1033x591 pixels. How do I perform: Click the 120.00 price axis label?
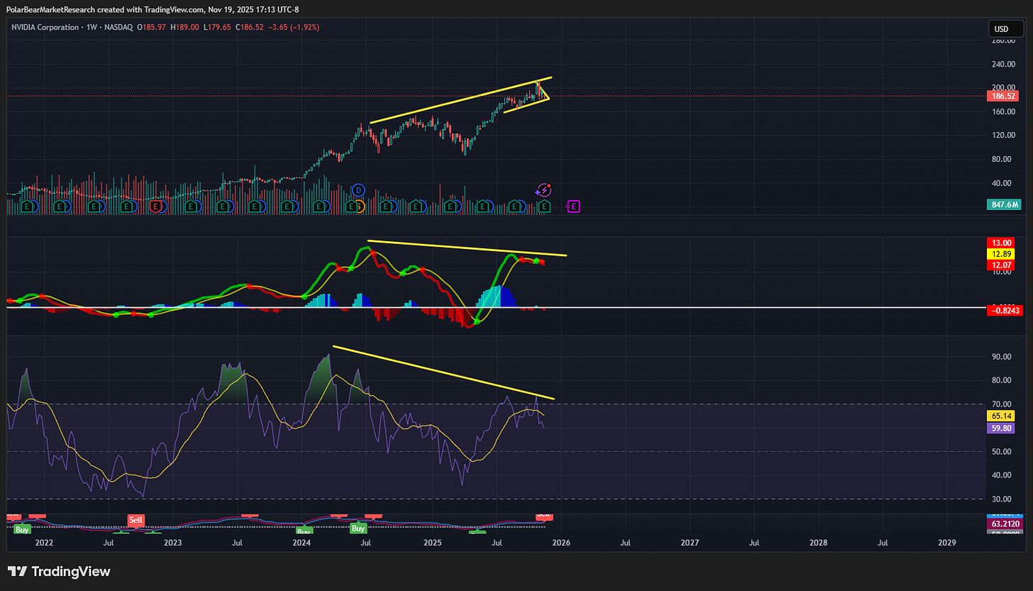click(1002, 135)
